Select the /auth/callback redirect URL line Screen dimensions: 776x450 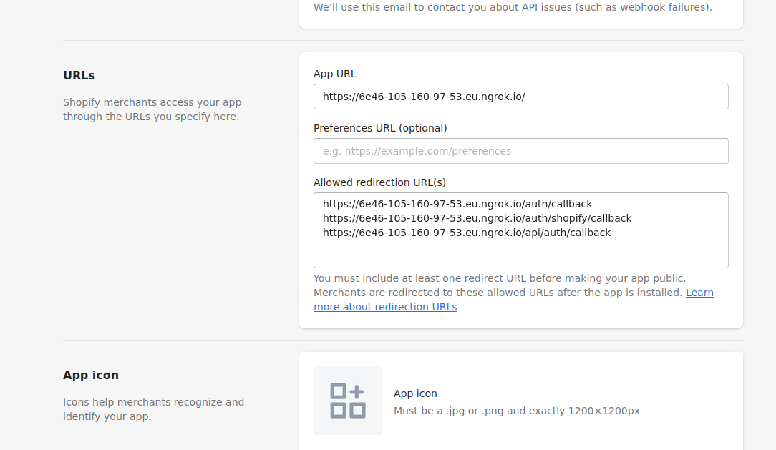click(457, 204)
